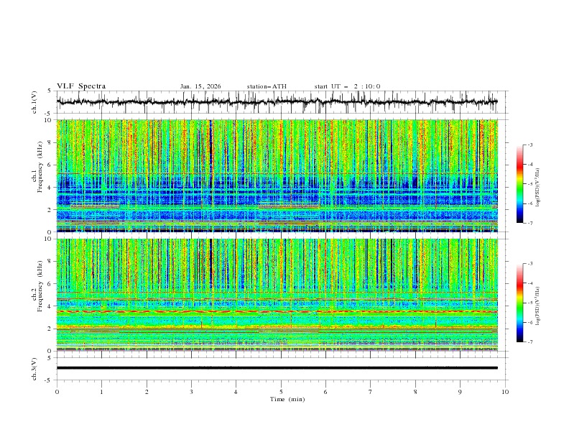
Task: Click the "8" tick on the time axis
Action: pyautogui.click(x=415, y=392)
